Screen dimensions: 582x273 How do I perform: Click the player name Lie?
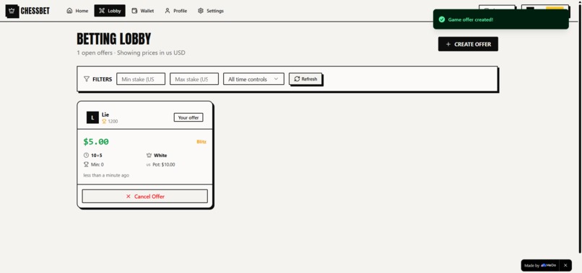click(x=105, y=115)
